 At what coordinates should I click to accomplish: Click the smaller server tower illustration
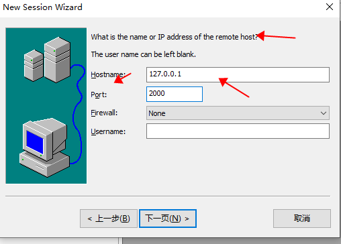tap(34, 65)
